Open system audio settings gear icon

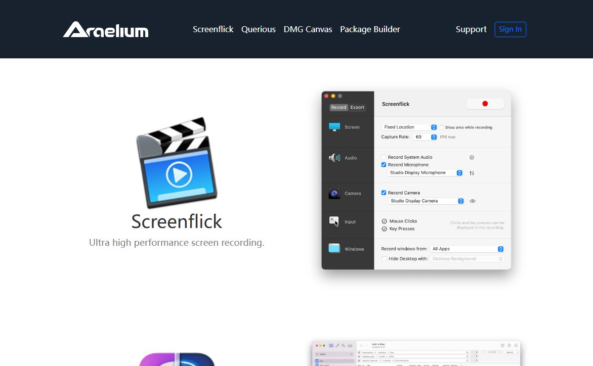tap(472, 157)
